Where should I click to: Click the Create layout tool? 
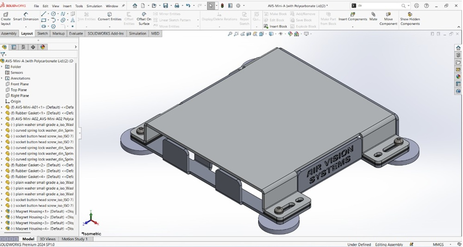[x=6, y=19]
